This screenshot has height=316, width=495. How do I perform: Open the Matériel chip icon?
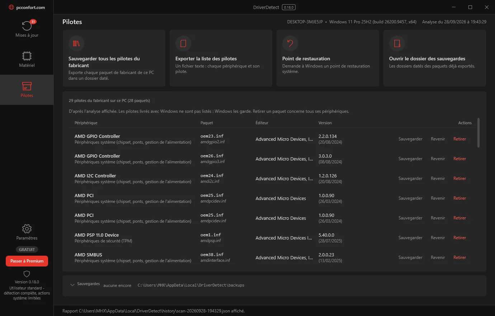pos(27,56)
